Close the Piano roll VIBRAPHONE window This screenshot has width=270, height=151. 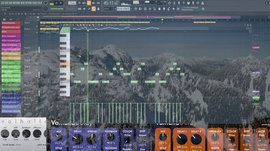pos(251,25)
